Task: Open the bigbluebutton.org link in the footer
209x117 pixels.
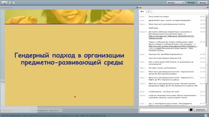Action: [x=93, y=116]
